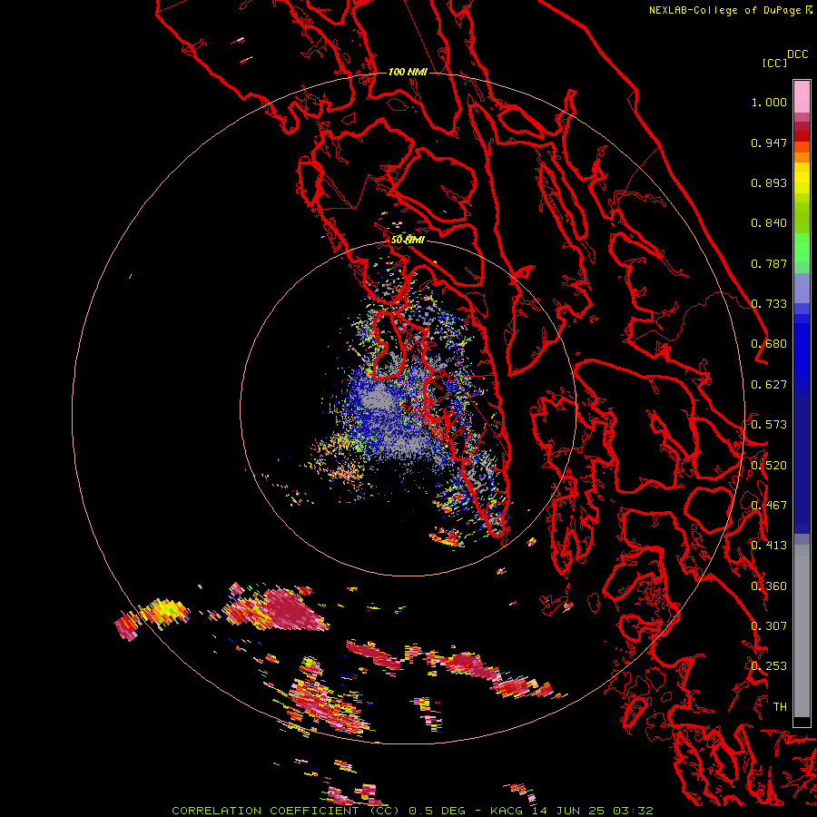This screenshot has height=817, width=817.
Task: Click the 0.5 DEG elevation text
Action: pyautogui.click(x=438, y=811)
